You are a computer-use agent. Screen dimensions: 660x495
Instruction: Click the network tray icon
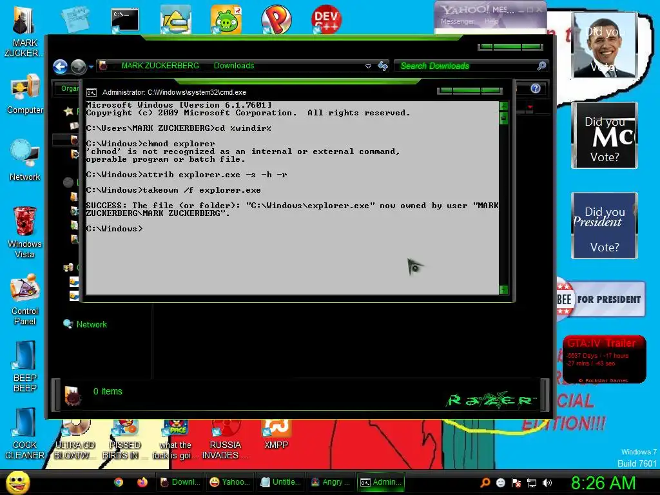(532, 483)
